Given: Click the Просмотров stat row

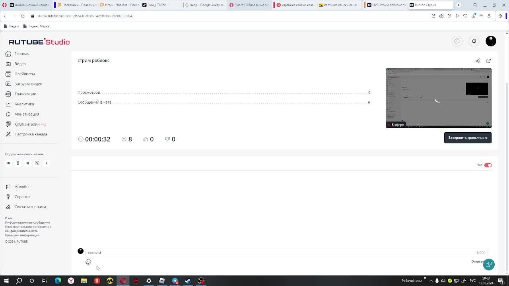Looking at the screenshot, I should pos(224,93).
